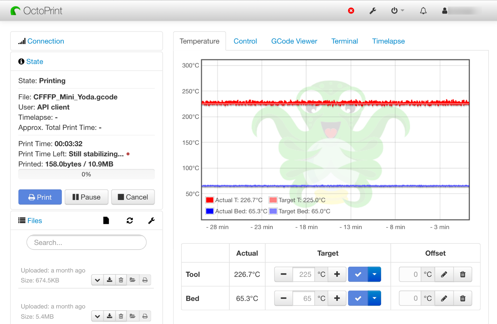Delete the 674.5KB file
Image resolution: width=497 pixels, height=324 pixels.
[x=121, y=280]
